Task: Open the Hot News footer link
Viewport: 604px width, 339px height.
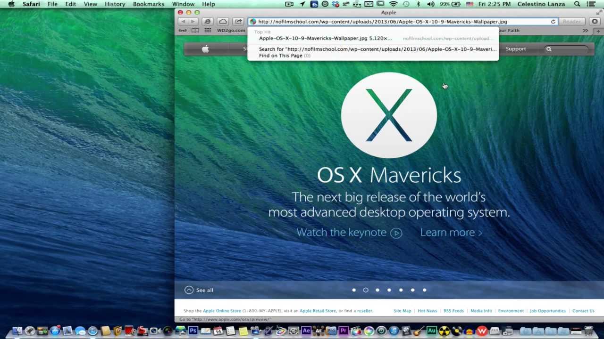Action: pos(427,311)
